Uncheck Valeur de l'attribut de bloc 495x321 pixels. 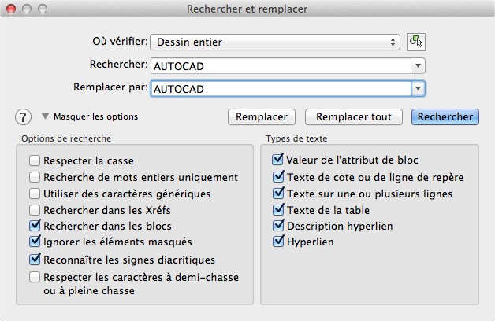pyautogui.click(x=277, y=160)
